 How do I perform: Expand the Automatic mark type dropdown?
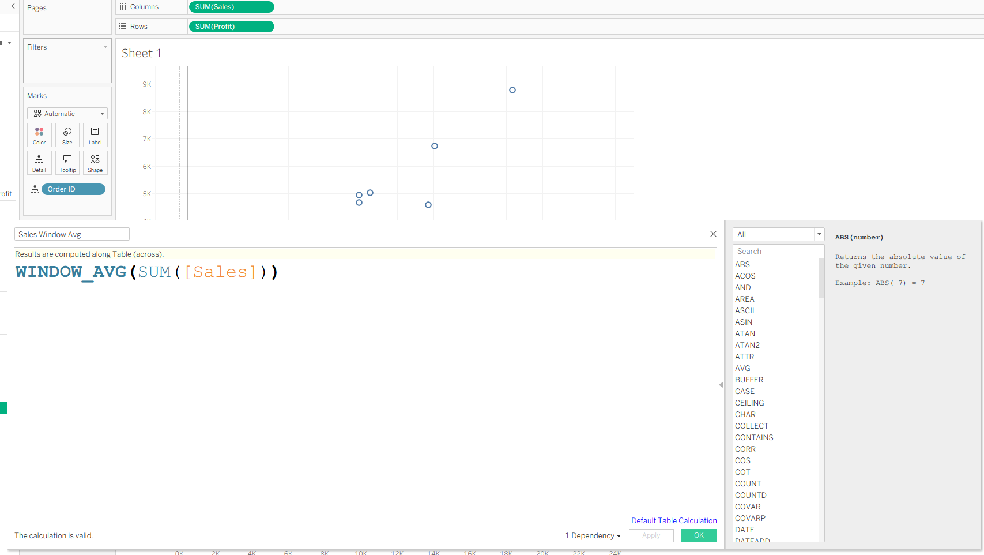point(102,114)
